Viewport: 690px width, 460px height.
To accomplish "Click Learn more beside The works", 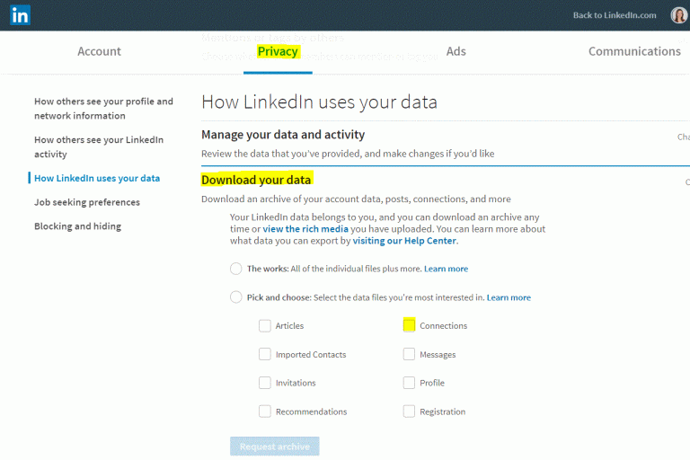I will click(x=446, y=269).
